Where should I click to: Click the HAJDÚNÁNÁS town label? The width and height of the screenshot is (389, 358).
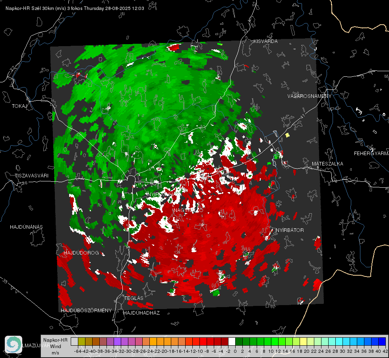coord(26,227)
